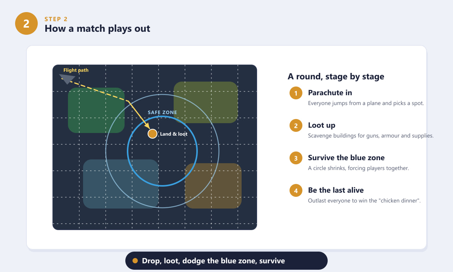Click the light blue map region

(x=121, y=184)
